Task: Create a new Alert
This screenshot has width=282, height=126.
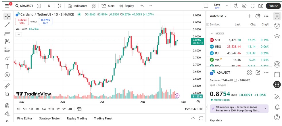Action: pos(108,6)
